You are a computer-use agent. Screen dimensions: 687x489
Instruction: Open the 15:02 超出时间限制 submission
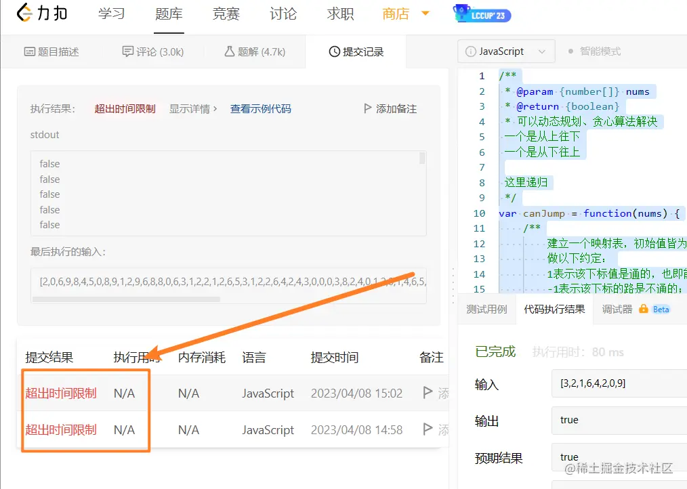[61, 393]
